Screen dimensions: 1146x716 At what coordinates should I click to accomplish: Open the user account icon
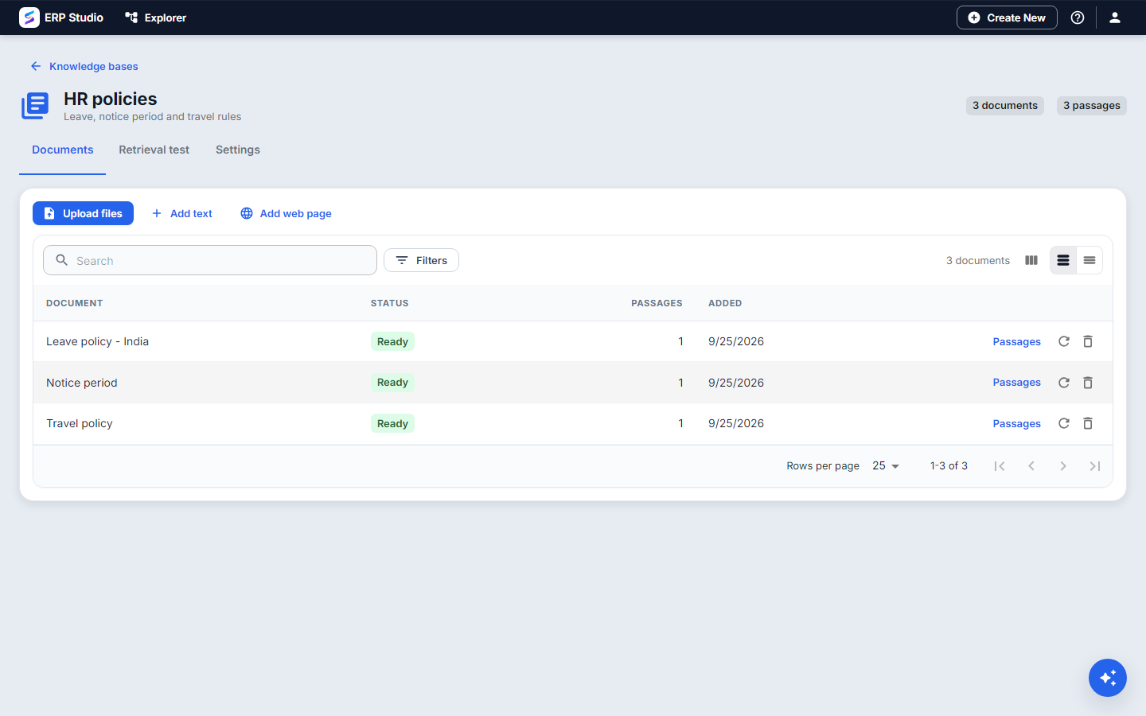[x=1115, y=18]
